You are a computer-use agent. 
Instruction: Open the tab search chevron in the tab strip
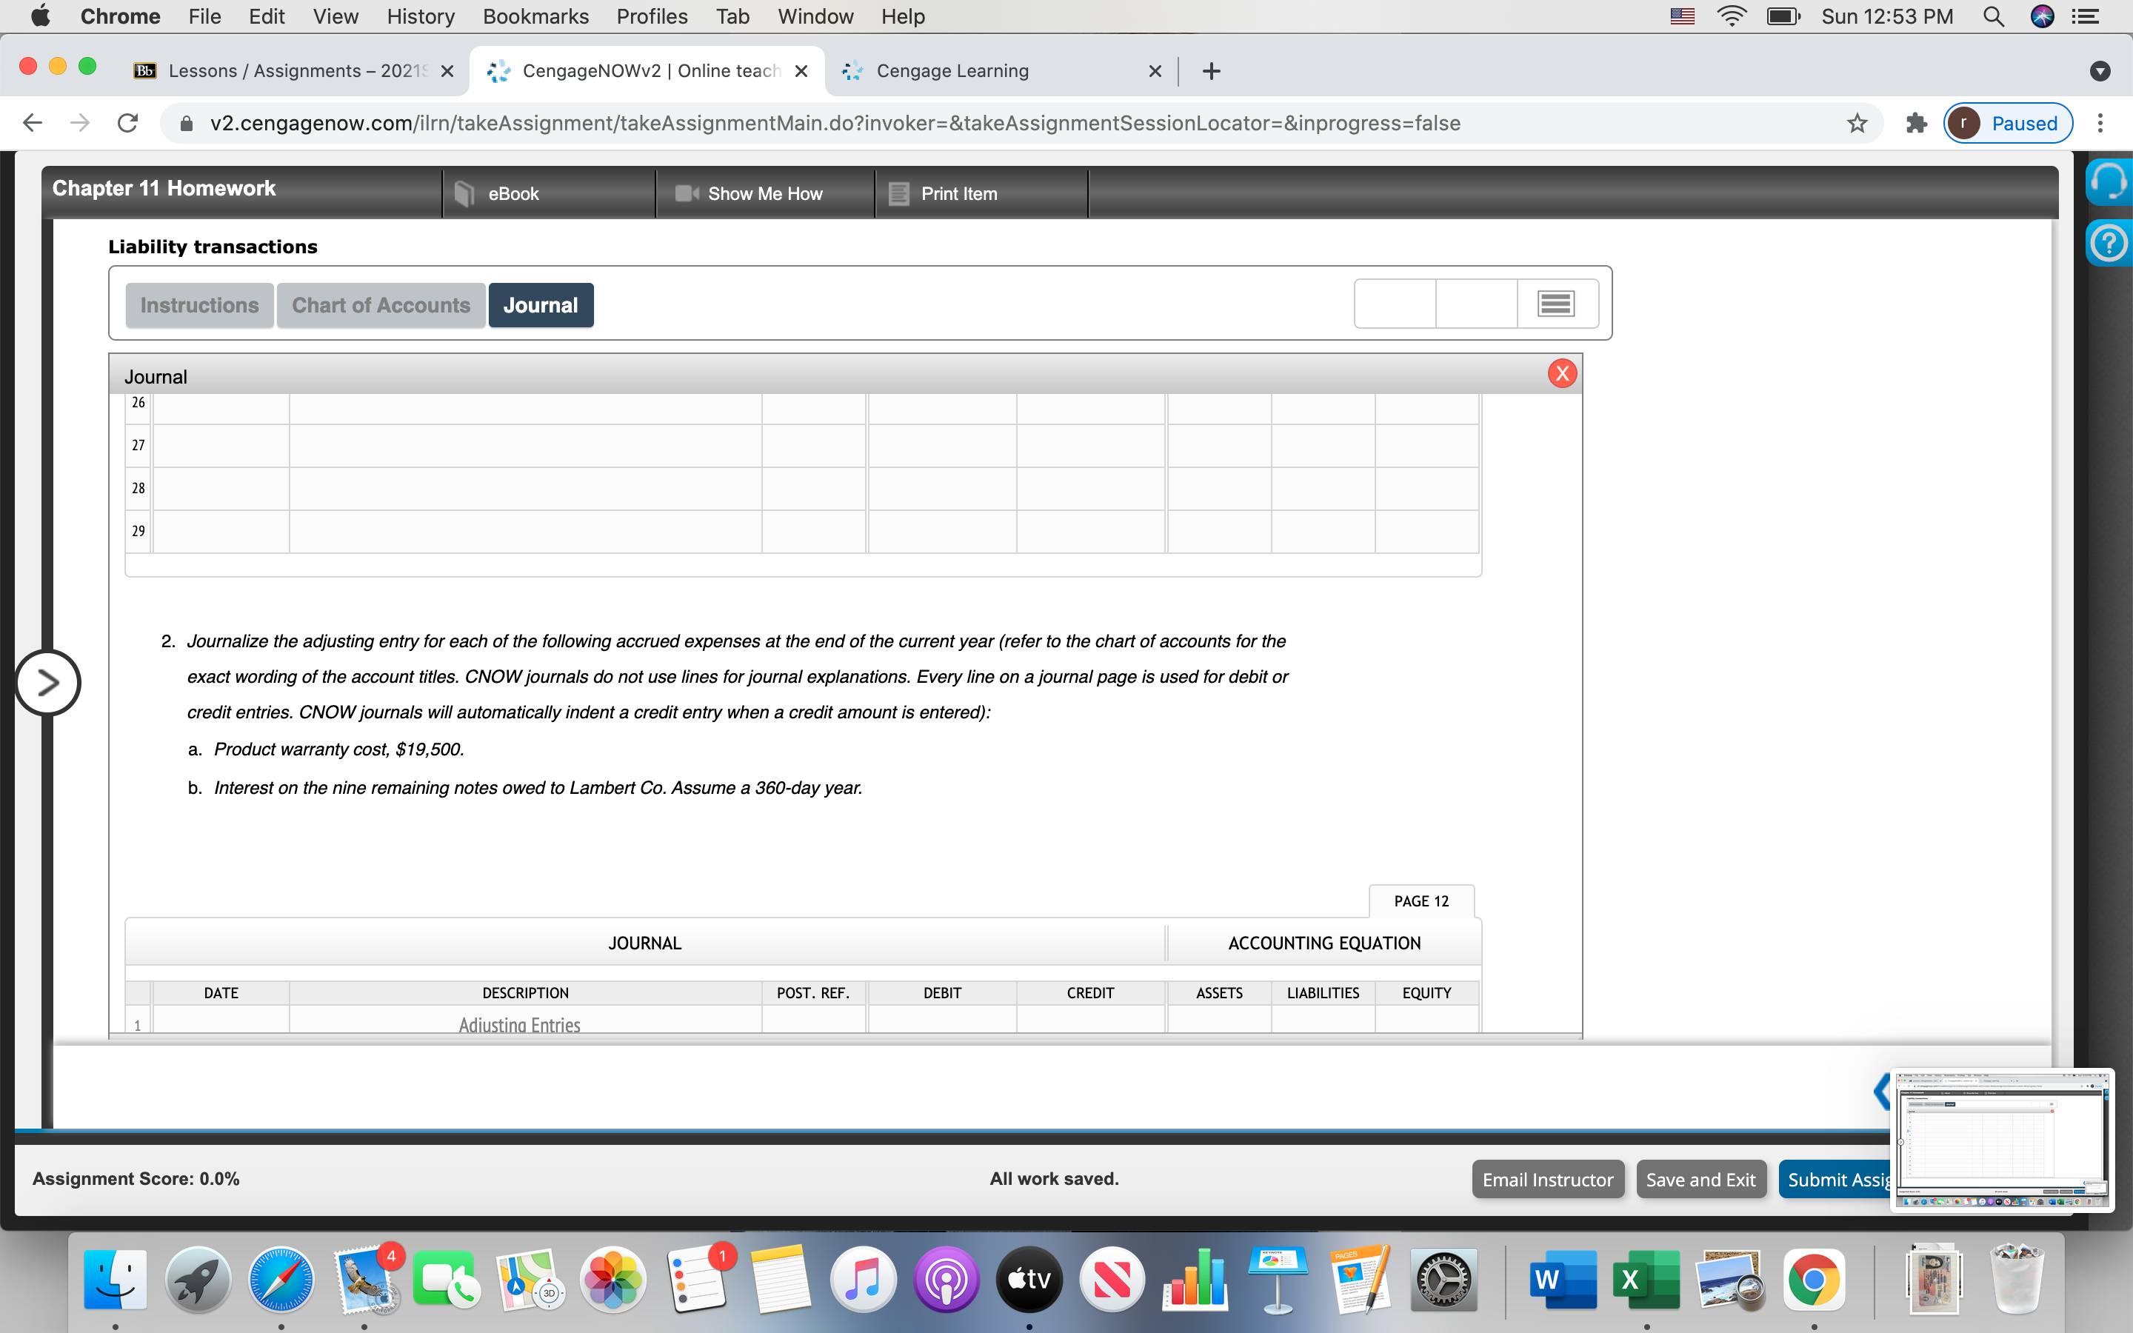click(2100, 70)
